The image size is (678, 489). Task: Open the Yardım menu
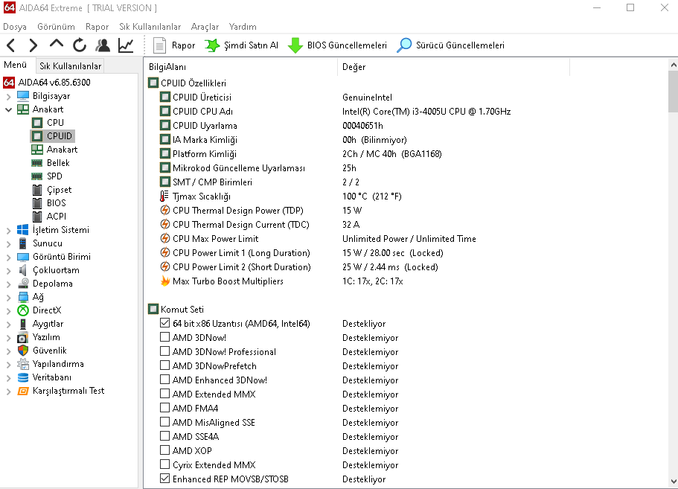point(243,27)
